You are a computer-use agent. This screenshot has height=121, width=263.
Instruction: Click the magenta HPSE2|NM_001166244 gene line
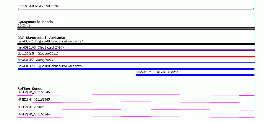coord(136,117)
